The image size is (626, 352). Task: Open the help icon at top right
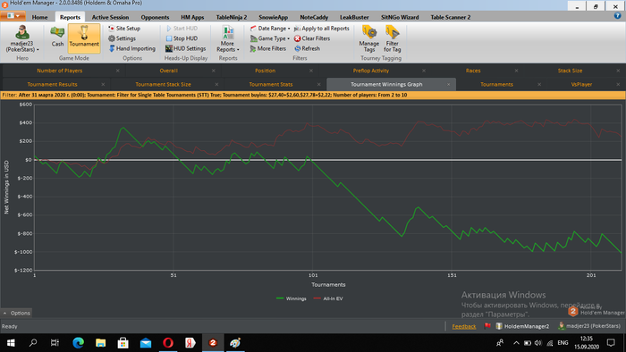617,16
